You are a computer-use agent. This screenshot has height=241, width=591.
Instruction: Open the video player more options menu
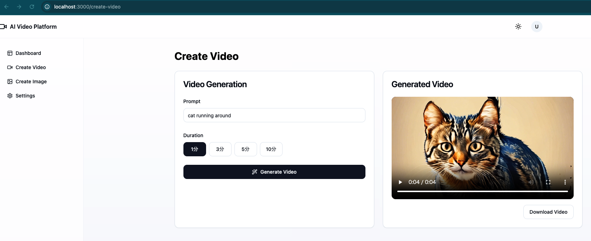click(565, 182)
